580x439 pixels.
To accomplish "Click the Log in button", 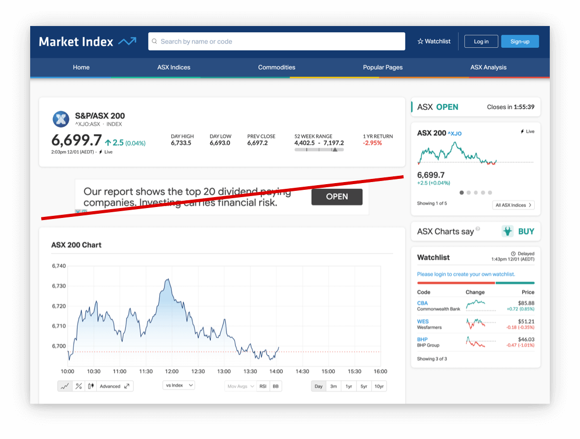I will click(x=481, y=42).
